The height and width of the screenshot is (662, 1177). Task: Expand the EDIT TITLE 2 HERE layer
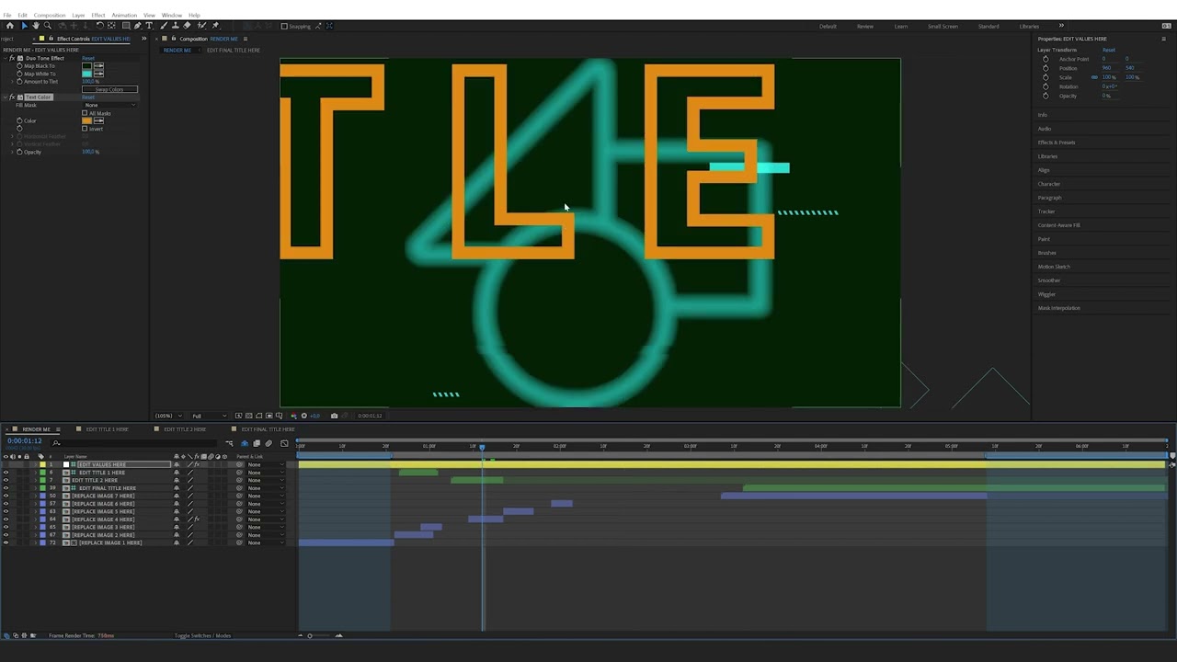(35, 480)
